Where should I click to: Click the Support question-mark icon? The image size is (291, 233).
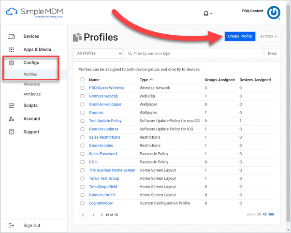(x=11, y=132)
